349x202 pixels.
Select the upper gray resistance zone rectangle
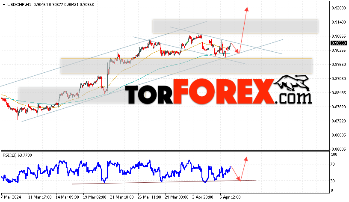tap(235, 27)
